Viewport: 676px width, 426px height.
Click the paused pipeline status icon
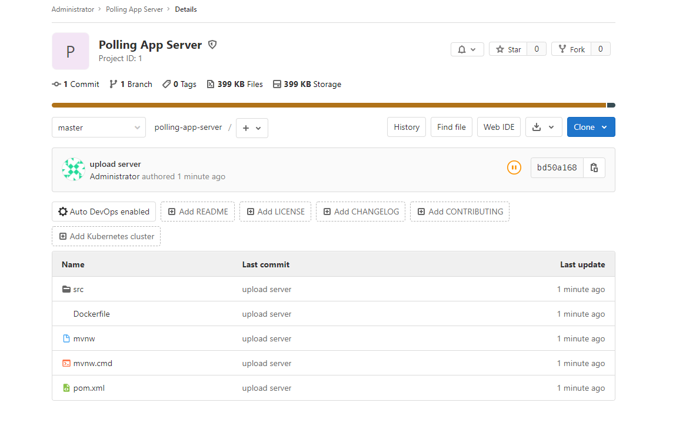pos(514,167)
